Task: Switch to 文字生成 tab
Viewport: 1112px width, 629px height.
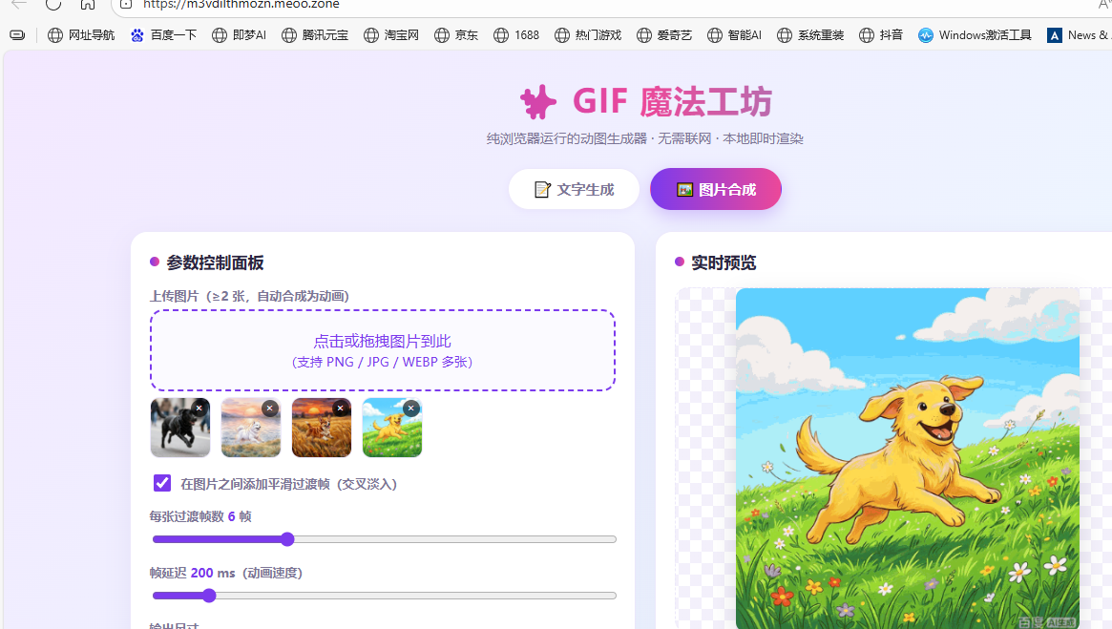Action: pos(574,189)
